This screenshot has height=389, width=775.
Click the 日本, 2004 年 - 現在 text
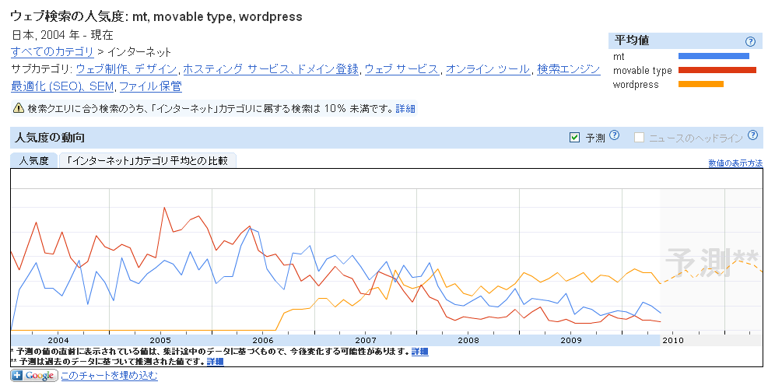(x=62, y=35)
